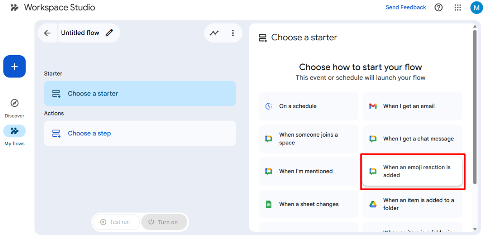Image resolution: width=485 pixels, height=238 pixels.
Task: Open three-dot more options menu
Action: [x=233, y=33]
